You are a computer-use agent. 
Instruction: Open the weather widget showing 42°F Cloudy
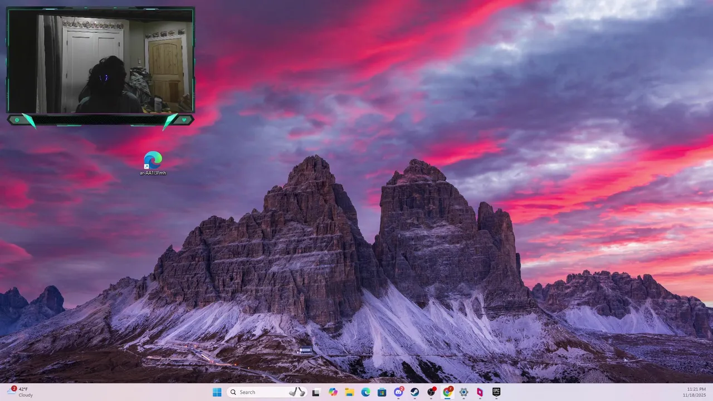[20, 392]
